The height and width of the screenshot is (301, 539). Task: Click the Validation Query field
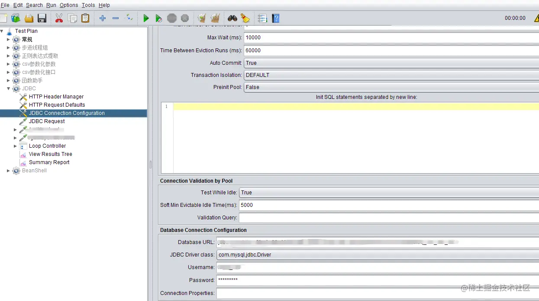pos(389,218)
